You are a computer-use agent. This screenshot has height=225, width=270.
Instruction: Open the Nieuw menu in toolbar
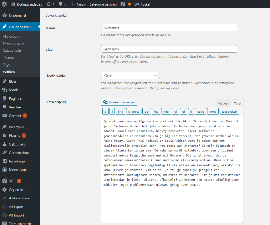(79, 4)
